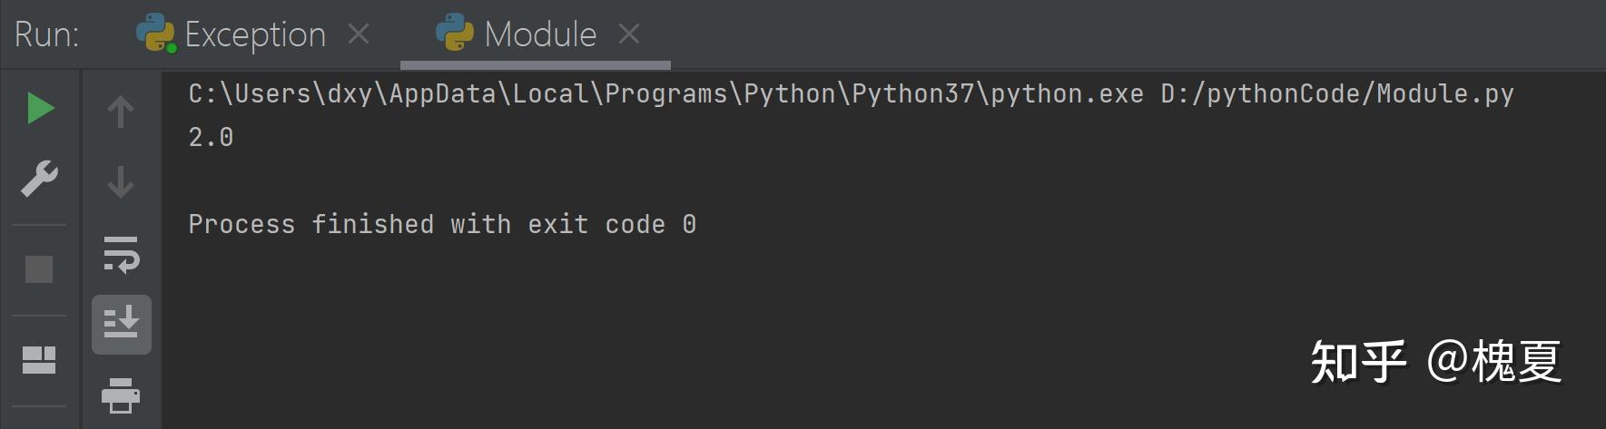The height and width of the screenshot is (429, 1606).
Task: Switch to the Exception run tab
Action: pyautogui.click(x=255, y=34)
